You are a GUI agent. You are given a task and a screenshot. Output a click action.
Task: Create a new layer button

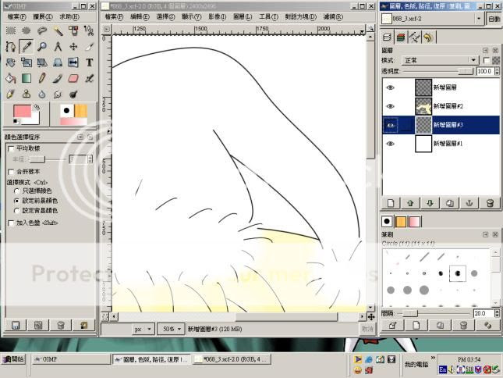pos(391,203)
